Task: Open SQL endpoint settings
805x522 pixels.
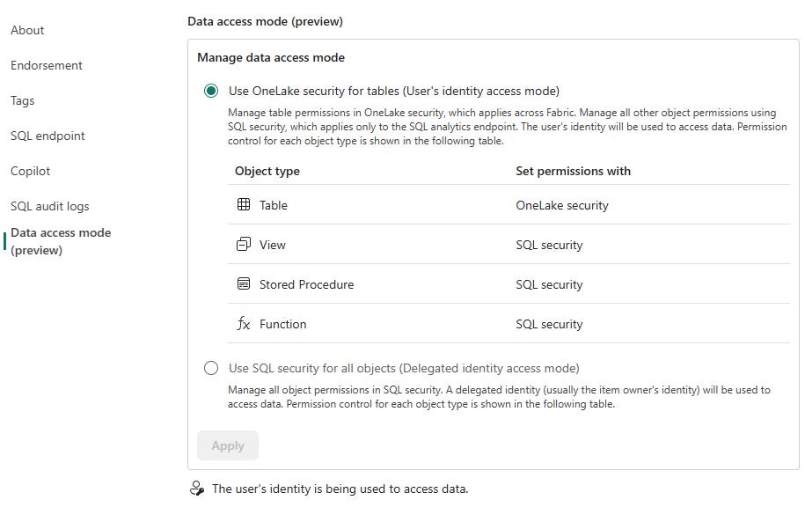Action: [48, 136]
